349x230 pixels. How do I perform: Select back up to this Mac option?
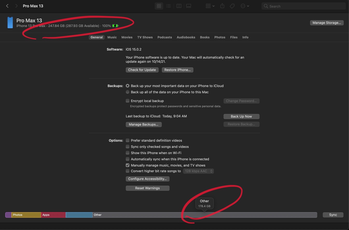point(127,92)
